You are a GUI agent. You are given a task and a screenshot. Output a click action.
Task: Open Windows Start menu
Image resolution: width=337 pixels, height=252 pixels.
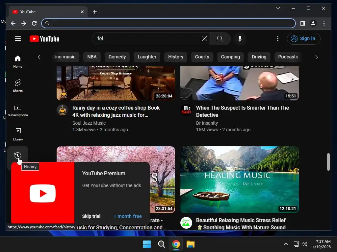147,244
